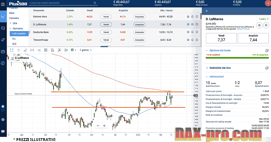Open the funds management dollar icon
The width and height of the screenshot is (271, 142).
[x=3, y=63]
